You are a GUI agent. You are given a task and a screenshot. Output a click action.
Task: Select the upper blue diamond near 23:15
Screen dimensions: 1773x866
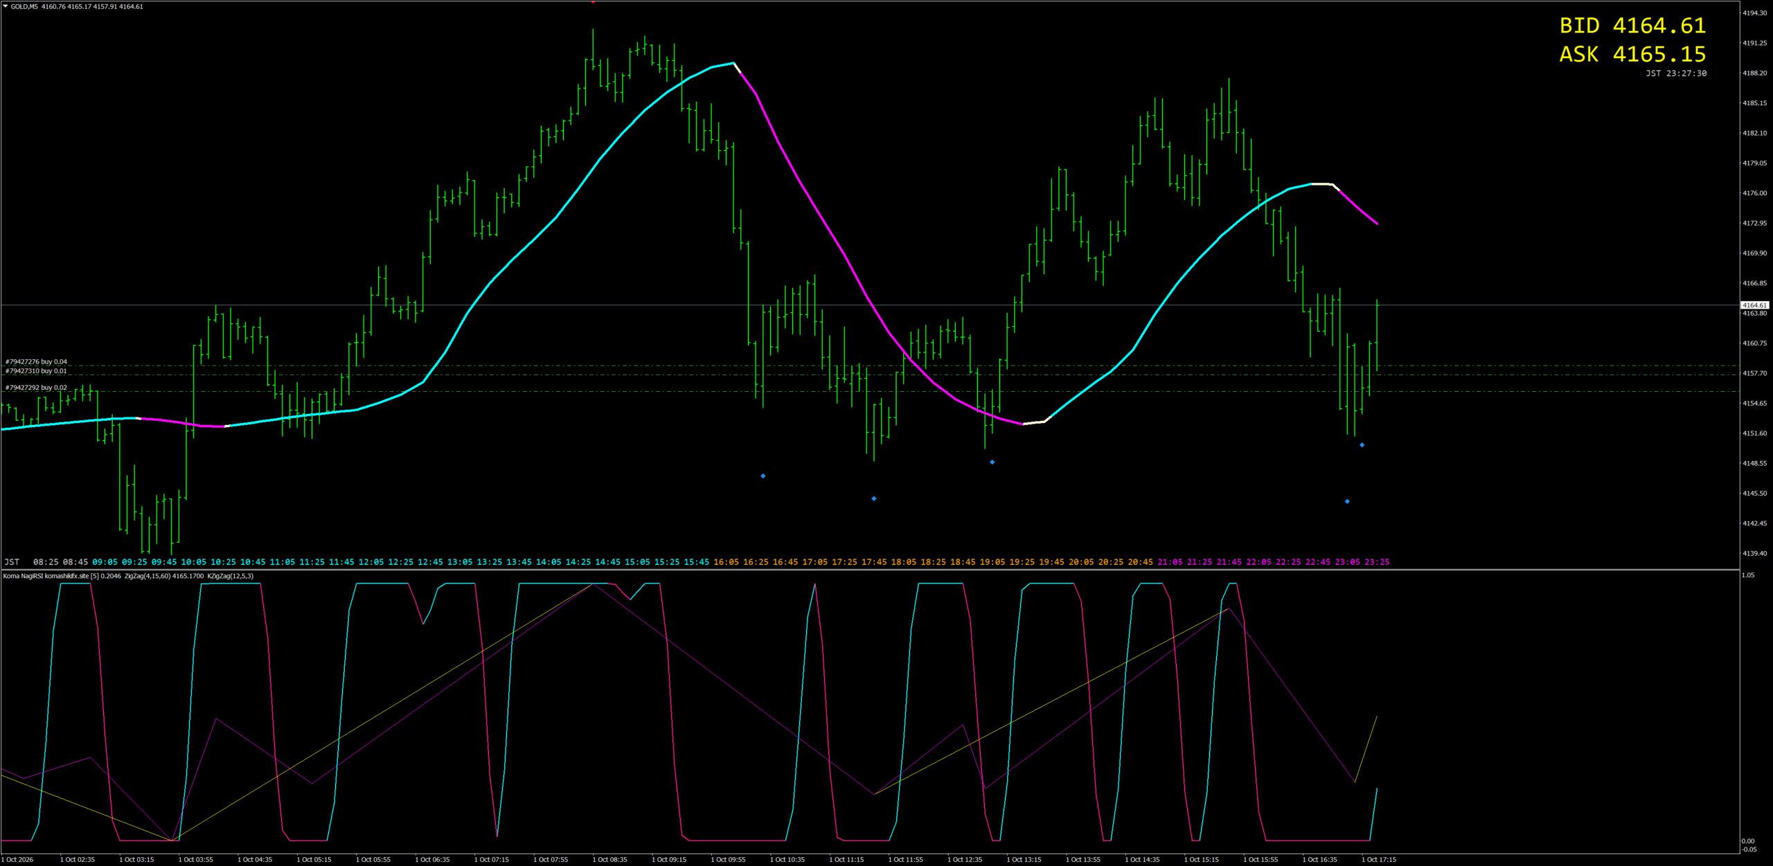[x=1362, y=445]
